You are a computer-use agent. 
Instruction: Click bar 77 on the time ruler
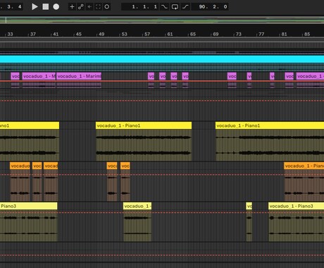tap(261, 35)
